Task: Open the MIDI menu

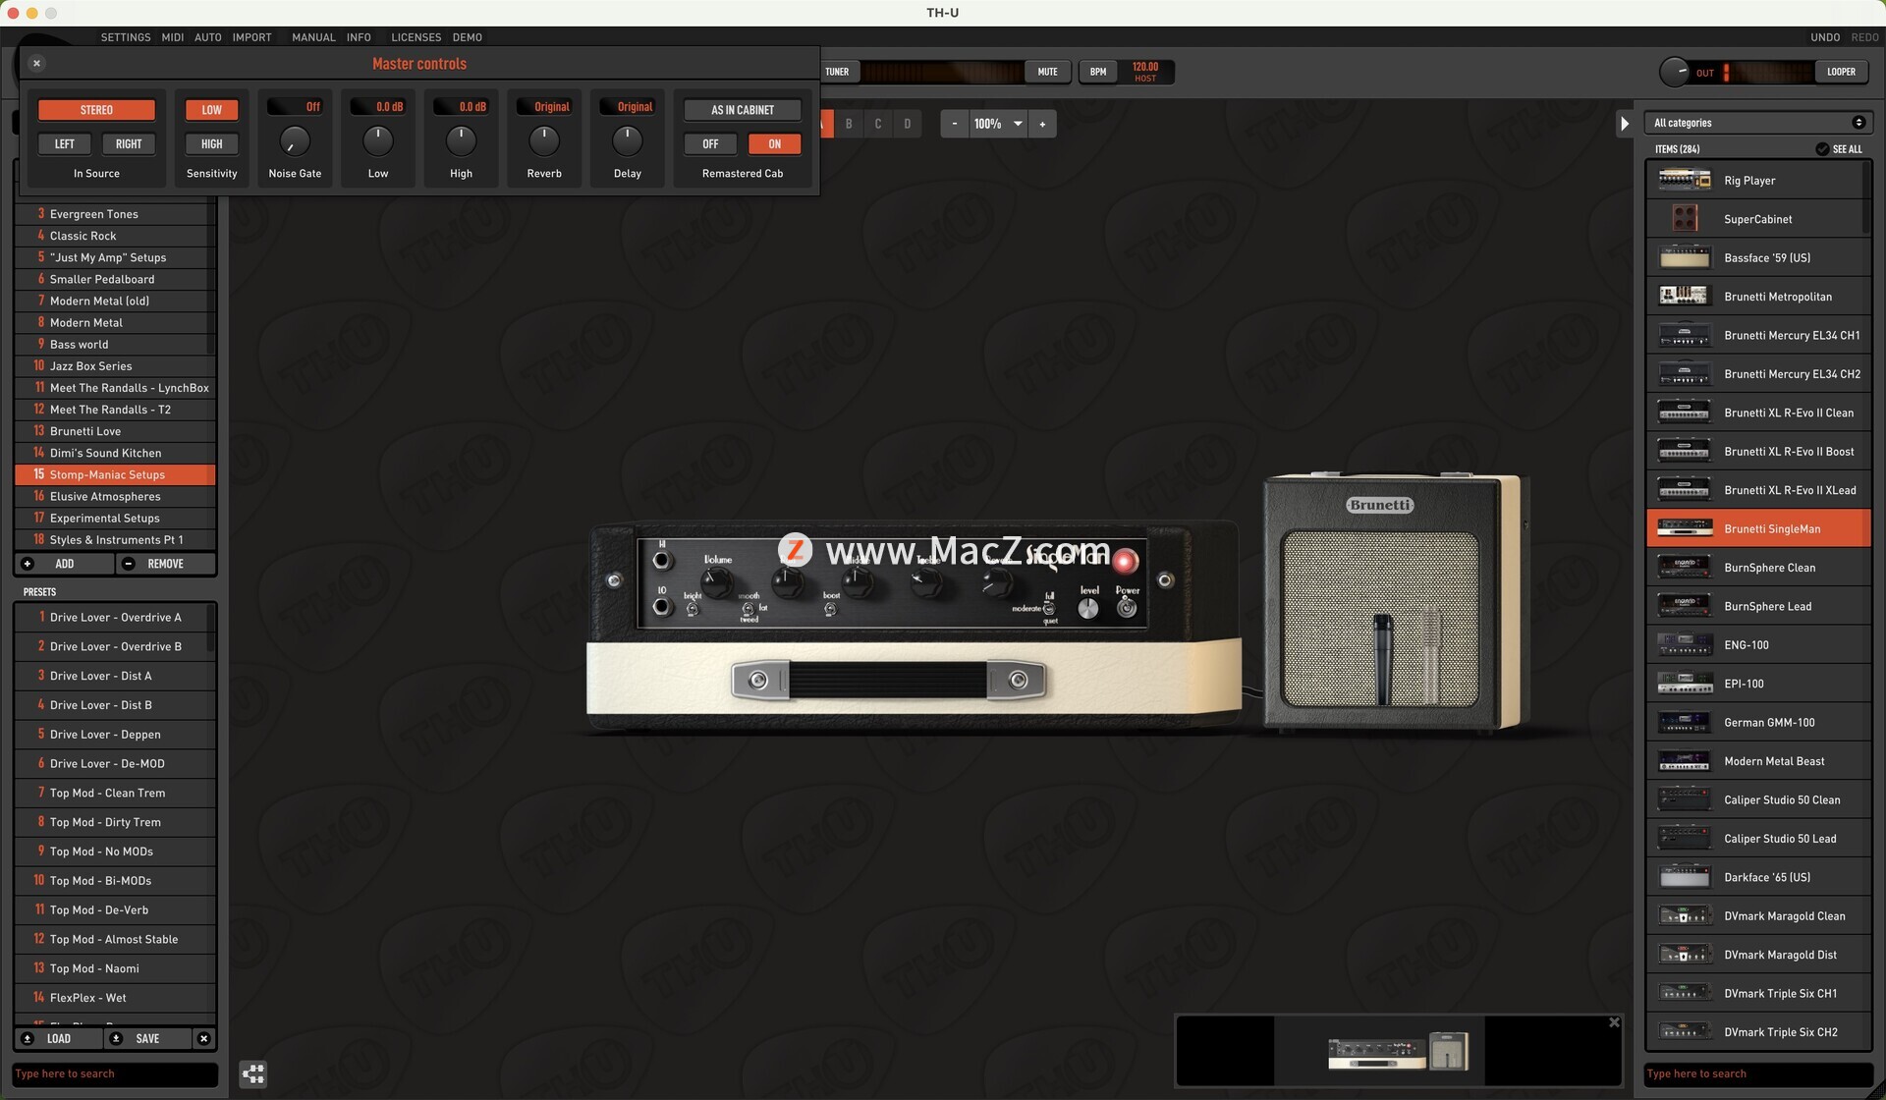Action: pos(173,37)
